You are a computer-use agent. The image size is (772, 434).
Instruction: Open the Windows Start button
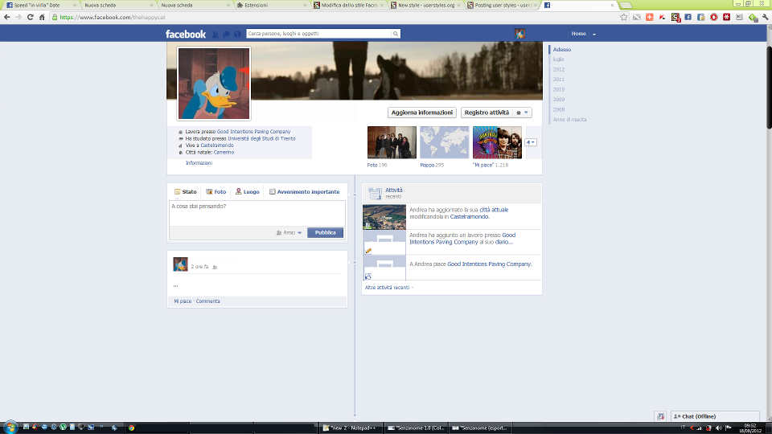click(10, 428)
